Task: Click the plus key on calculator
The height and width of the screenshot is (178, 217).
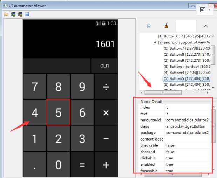Action: [106, 164]
